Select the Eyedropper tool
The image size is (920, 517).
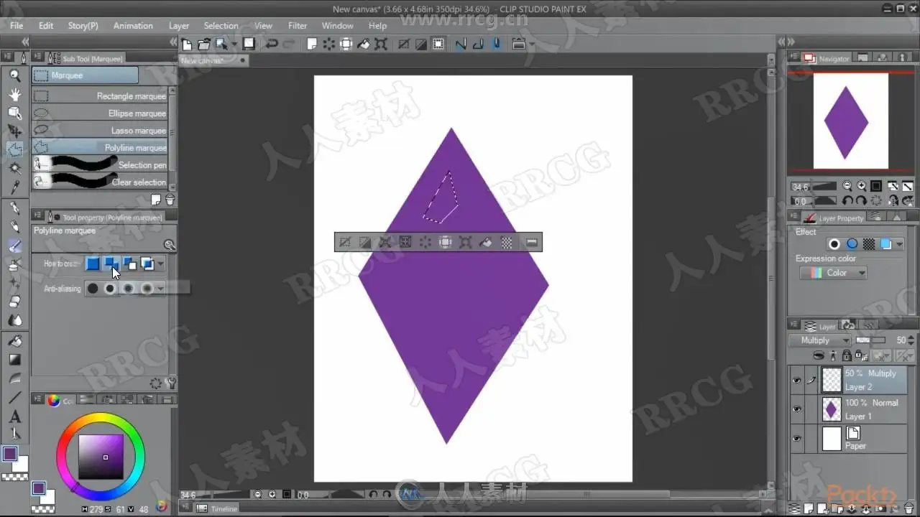coord(14,187)
